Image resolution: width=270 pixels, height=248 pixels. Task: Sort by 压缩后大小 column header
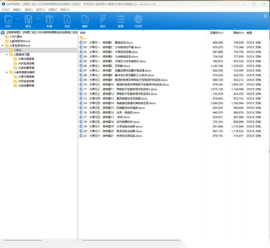(216, 33)
